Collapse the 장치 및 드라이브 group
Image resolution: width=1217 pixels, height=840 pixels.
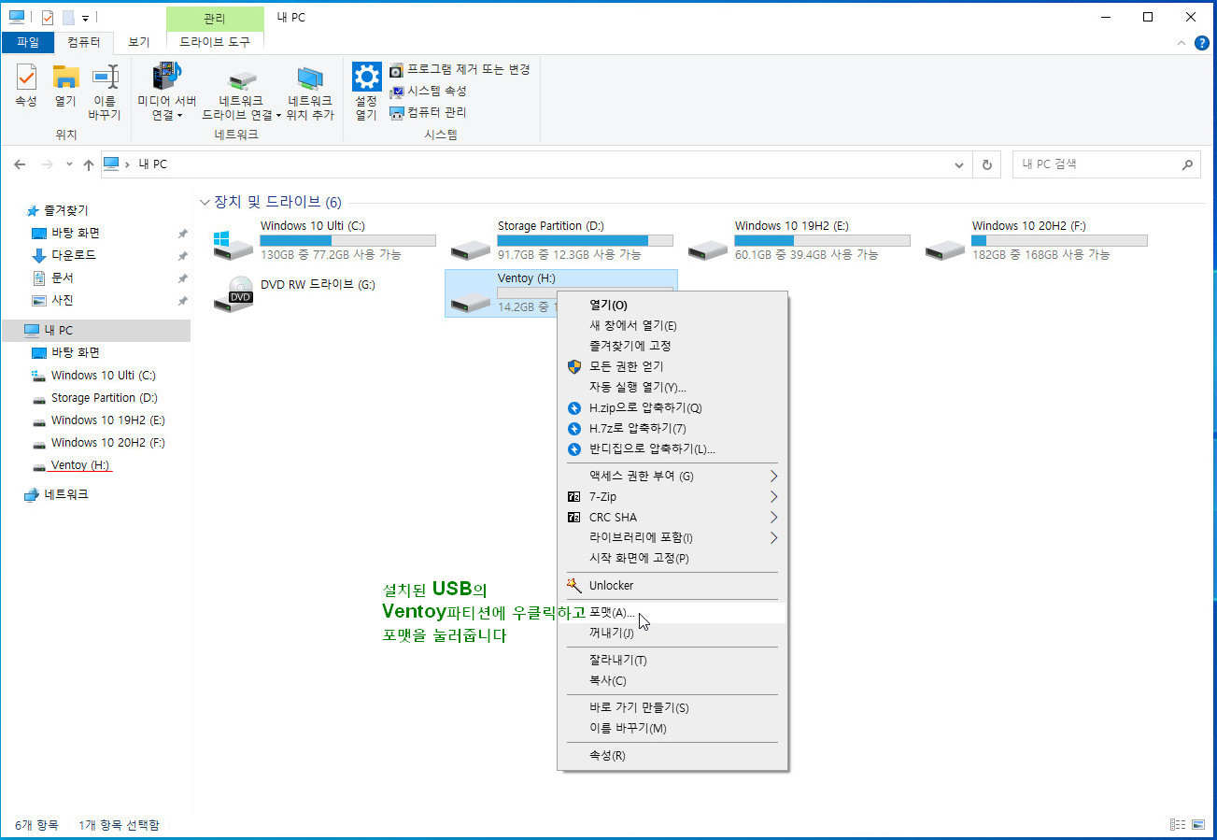[205, 202]
